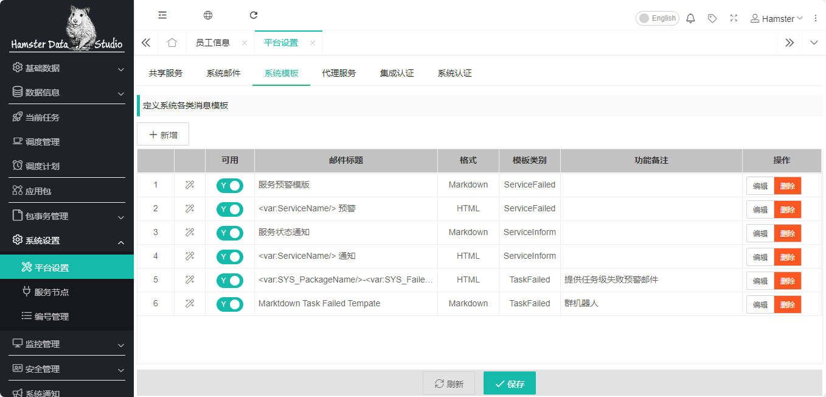Toggle 可用 switch for 服务状态通知
The height and width of the screenshot is (397, 826).
tap(230, 233)
